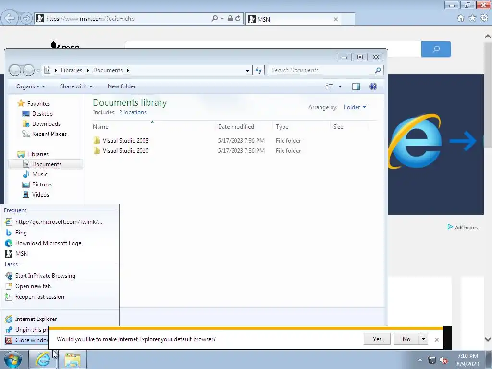Click the blue MSN search button
This screenshot has height=369, width=492.
[x=436, y=49]
